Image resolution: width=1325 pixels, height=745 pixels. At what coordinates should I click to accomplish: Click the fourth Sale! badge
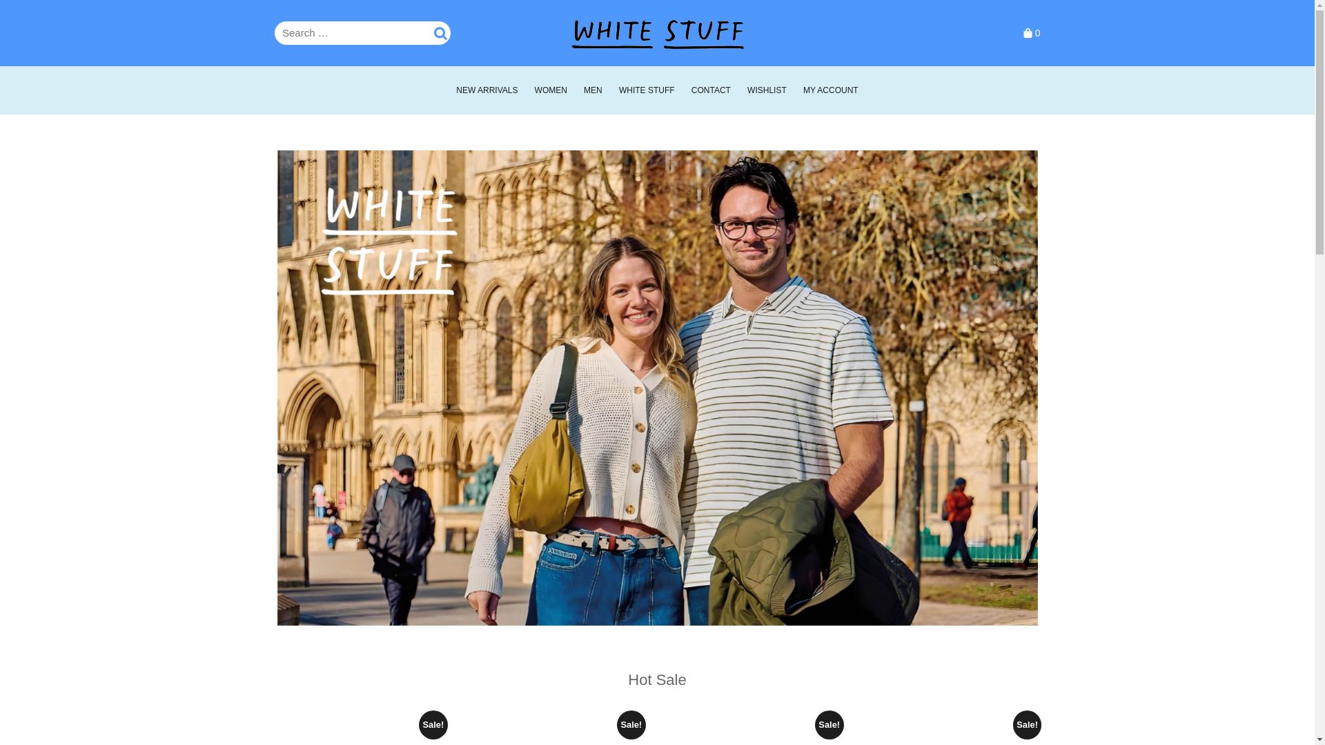click(1028, 725)
